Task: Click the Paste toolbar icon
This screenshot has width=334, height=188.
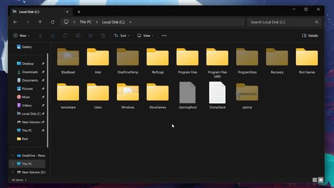Action: pos(65,36)
